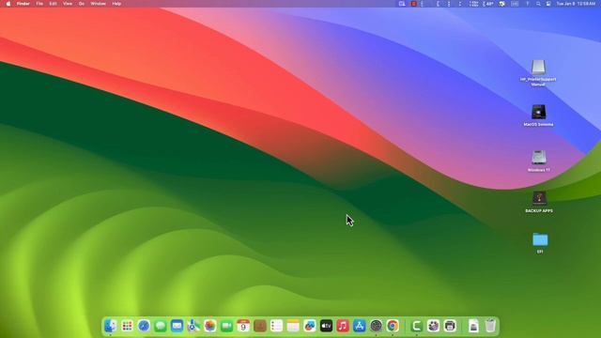Open the printer icon in Dock
The width and height of the screenshot is (601, 338).
coord(450,326)
